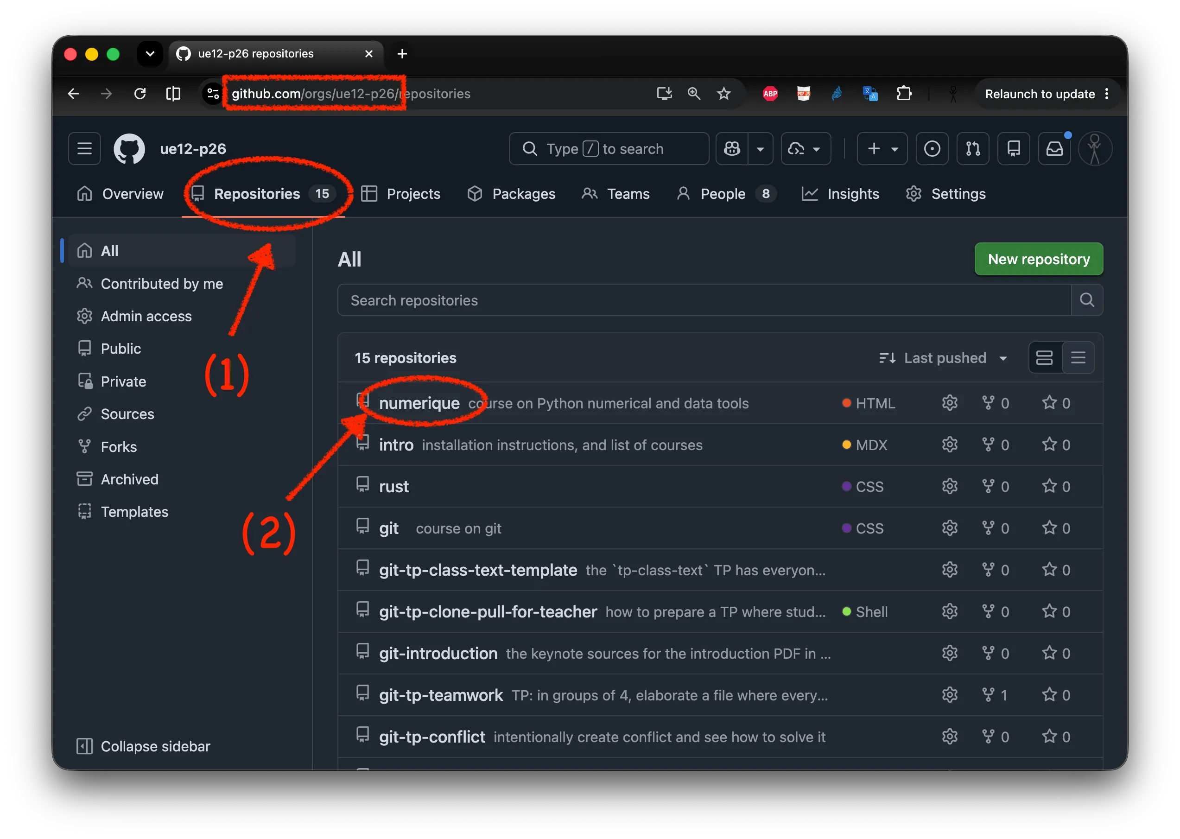Open Copilot chat icon in header

pyautogui.click(x=732, y=149)
